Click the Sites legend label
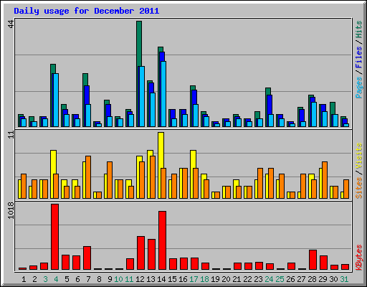367x287 pixels. 359,188
